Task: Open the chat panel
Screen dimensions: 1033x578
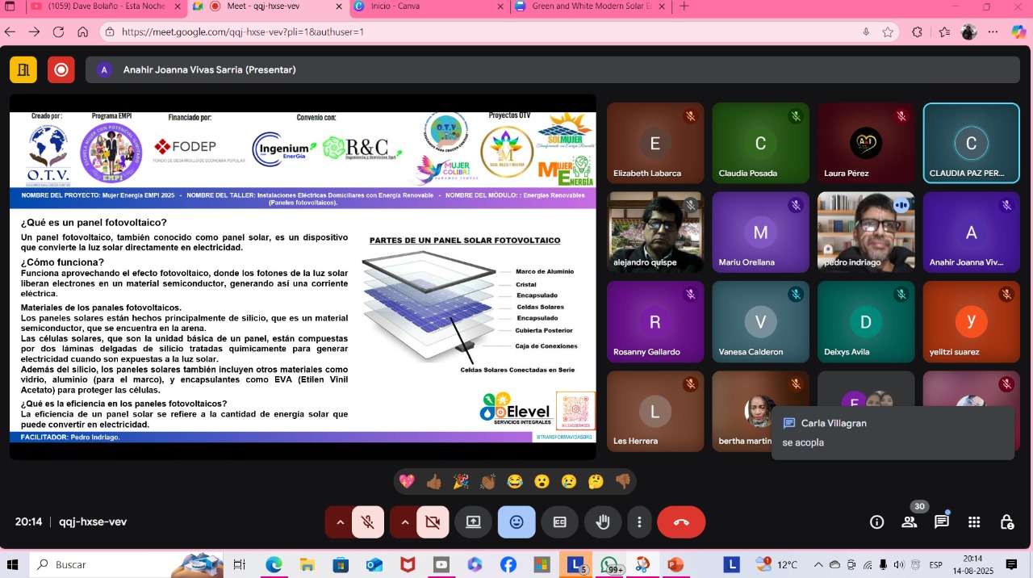Action: point(941,522)
